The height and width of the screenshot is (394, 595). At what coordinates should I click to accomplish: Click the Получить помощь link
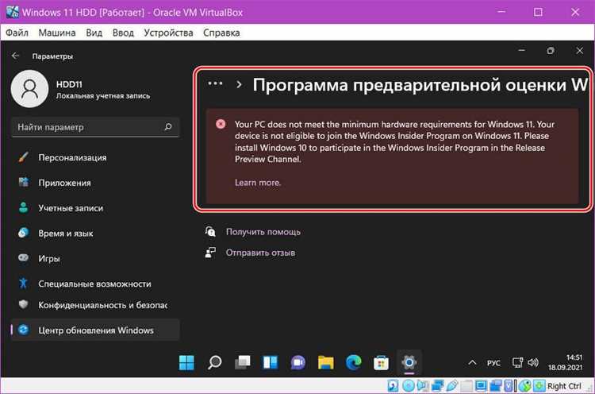pyautogui.click(x=263, y=231)
